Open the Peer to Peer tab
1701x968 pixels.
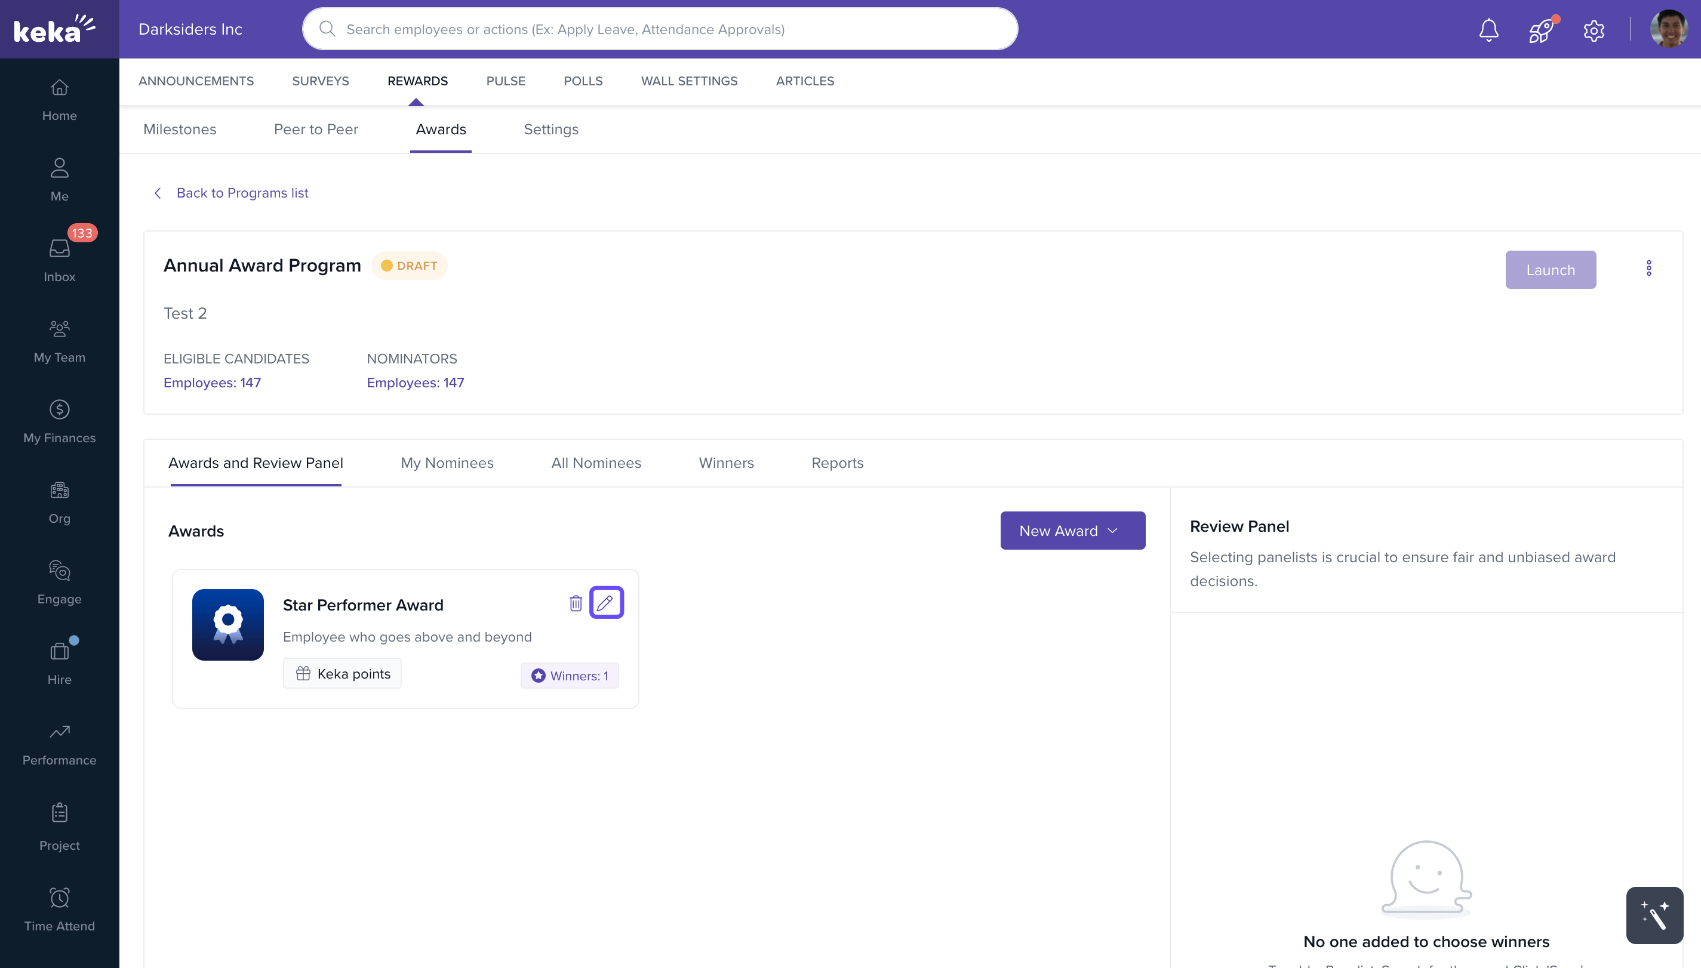click(316, 130)
